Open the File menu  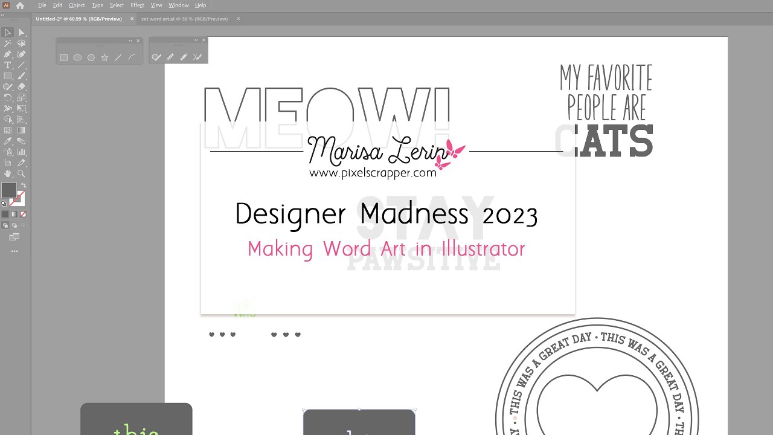[42, 5]
